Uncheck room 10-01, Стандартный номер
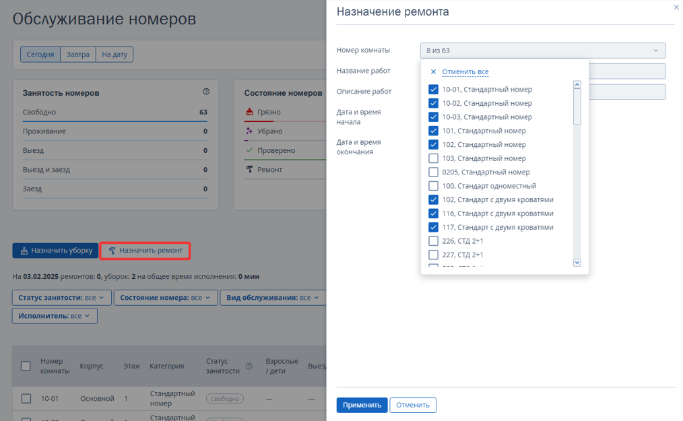 (433, 90)
